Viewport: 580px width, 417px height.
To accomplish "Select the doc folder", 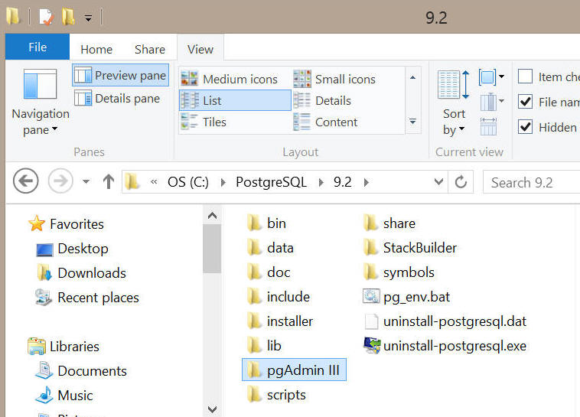I will tap(269, 272).
